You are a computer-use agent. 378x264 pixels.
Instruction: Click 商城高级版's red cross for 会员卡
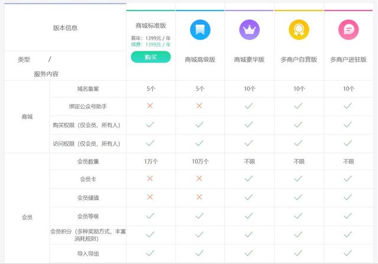pos(199,178)
